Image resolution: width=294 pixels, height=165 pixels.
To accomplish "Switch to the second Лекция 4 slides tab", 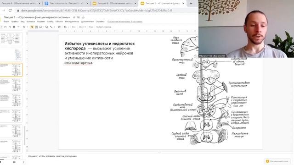I will [115, 3].
